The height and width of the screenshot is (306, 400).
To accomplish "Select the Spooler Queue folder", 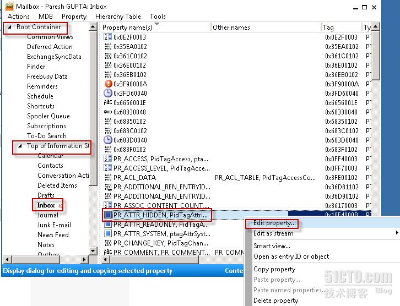I will [48, 116].
